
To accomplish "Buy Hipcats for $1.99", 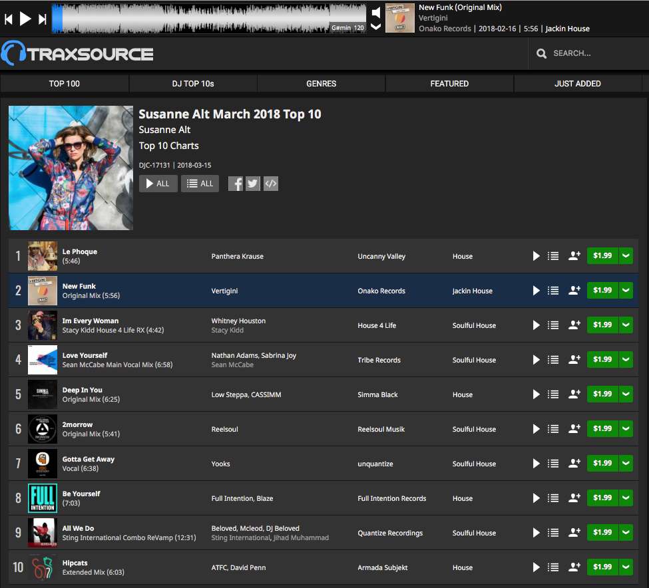I will tap(602, 567).
